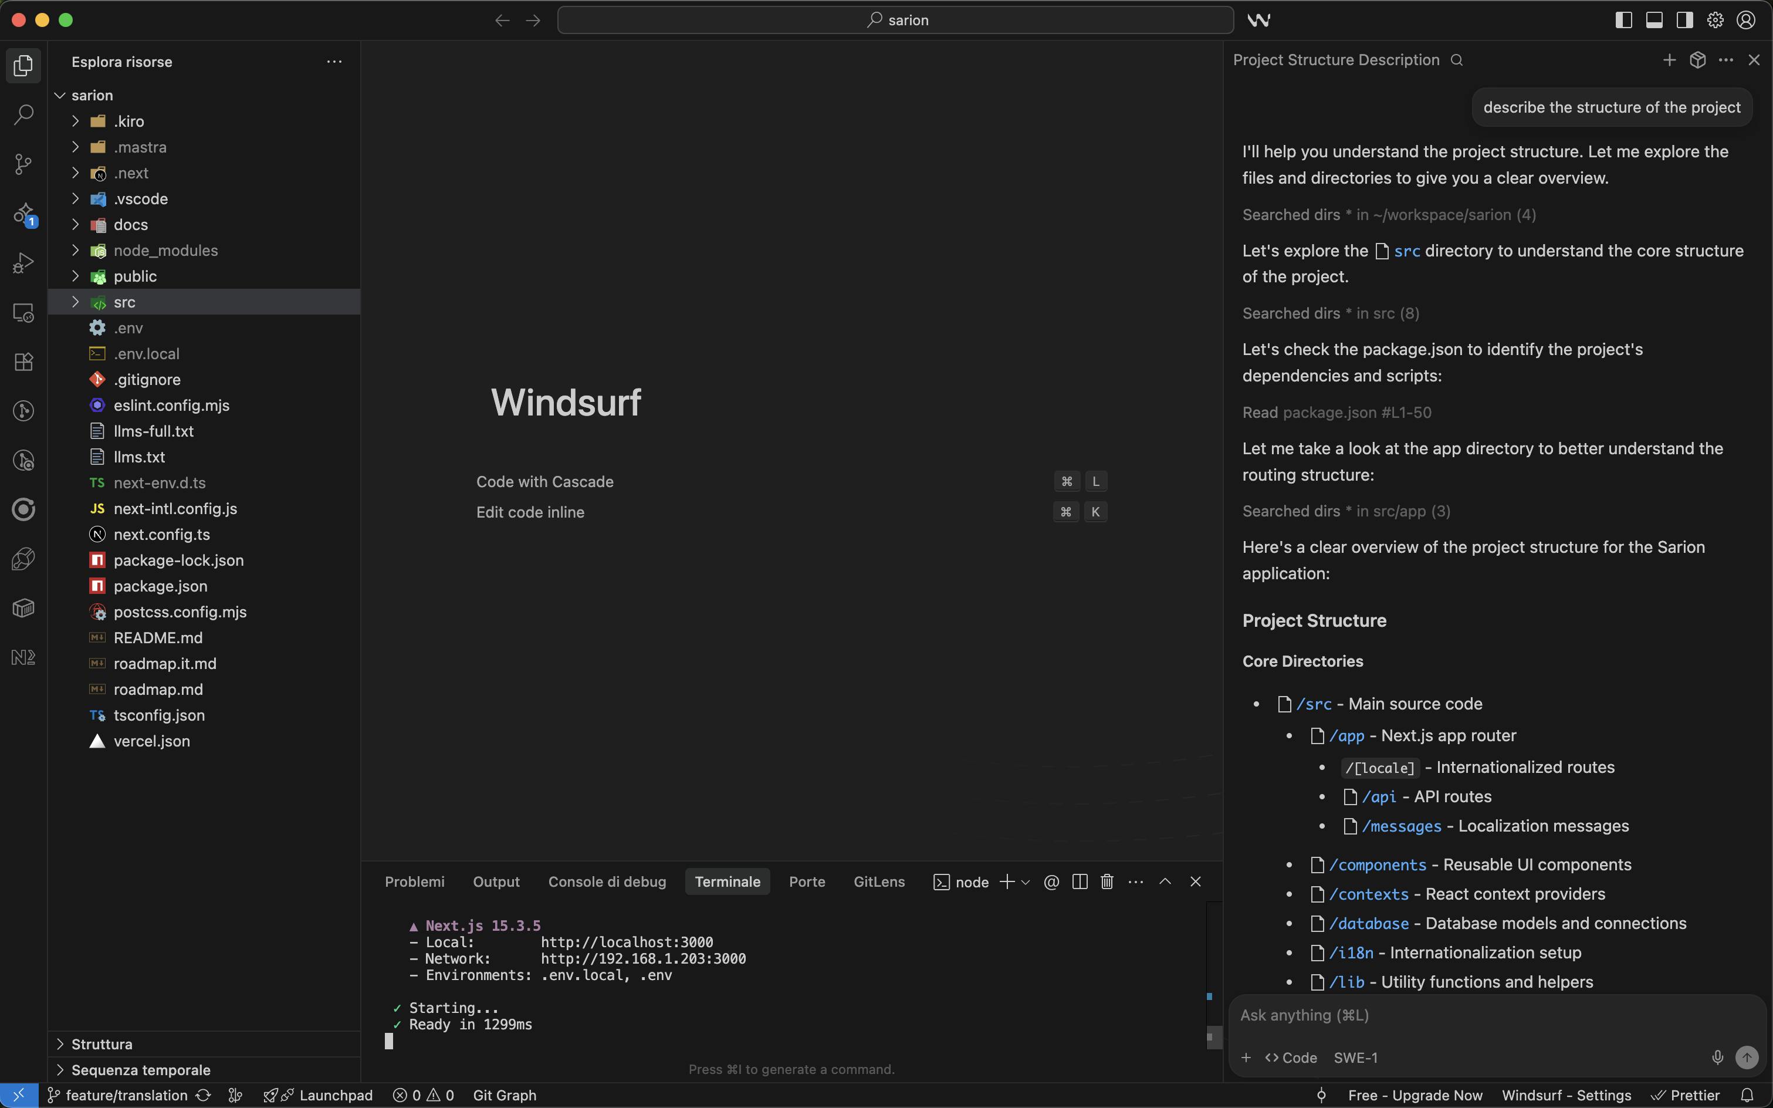Image resolution: width=1773 pixels, height=1108 pixels.
Task: Open the Extensions view icon
Action: pyautogui.click(x=23, y=362)
